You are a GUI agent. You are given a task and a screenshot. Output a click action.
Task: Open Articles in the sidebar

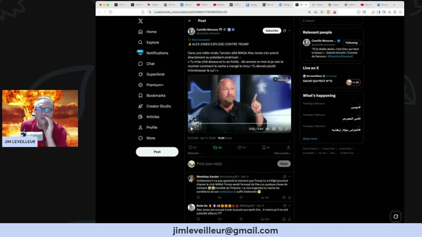tap(149, 117)
